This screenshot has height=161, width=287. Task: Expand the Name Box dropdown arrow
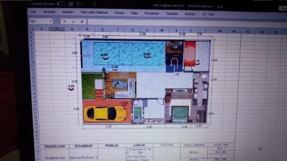51,21
